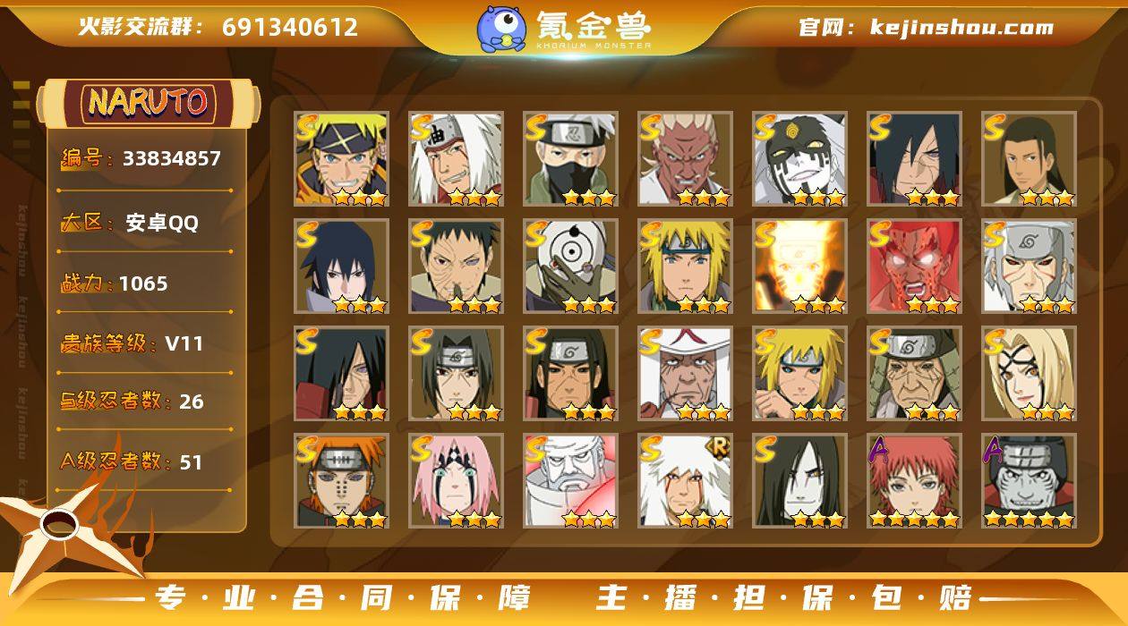Click the group number 691340612
Image resolution: width=1128 pixels, height=626 pixels.
coord(290,27)
